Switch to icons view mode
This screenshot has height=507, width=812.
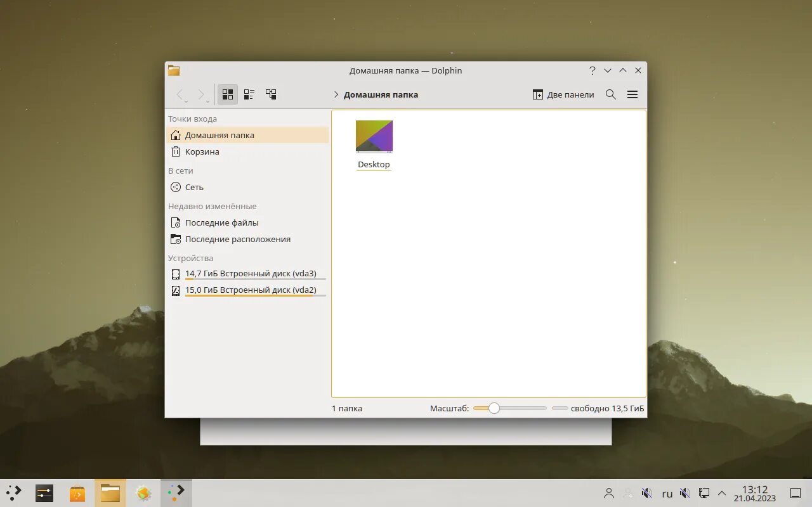(x=228, y=94)
